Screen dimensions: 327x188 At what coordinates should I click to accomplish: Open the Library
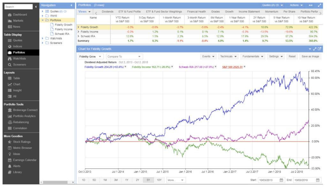(x=15, y=172)
